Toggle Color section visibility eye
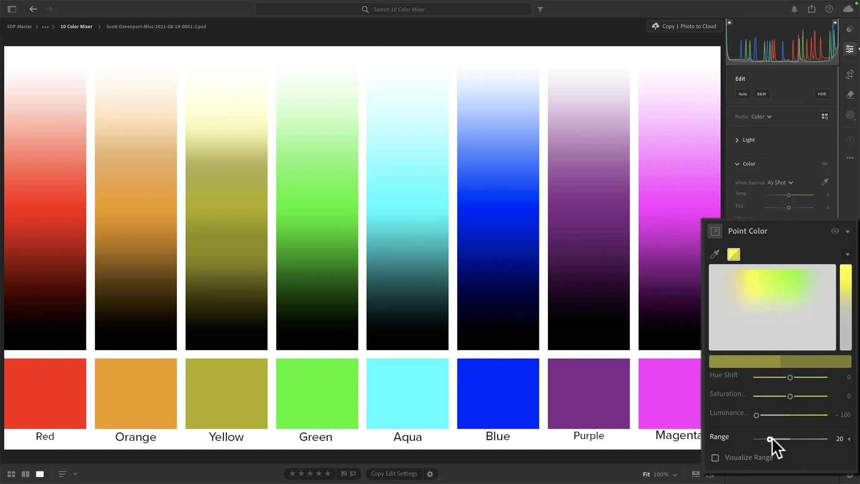Viewport: 860px width, 484px height. (x=825, y=164)
